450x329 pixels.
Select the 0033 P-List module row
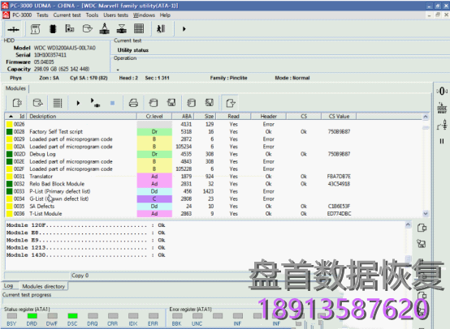[x=214, y=191]
